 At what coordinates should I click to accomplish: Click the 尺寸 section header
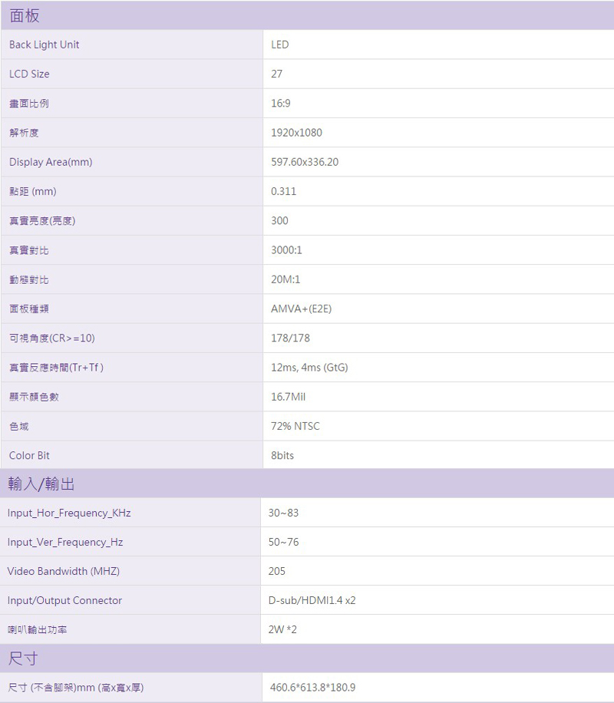[23, 658]
